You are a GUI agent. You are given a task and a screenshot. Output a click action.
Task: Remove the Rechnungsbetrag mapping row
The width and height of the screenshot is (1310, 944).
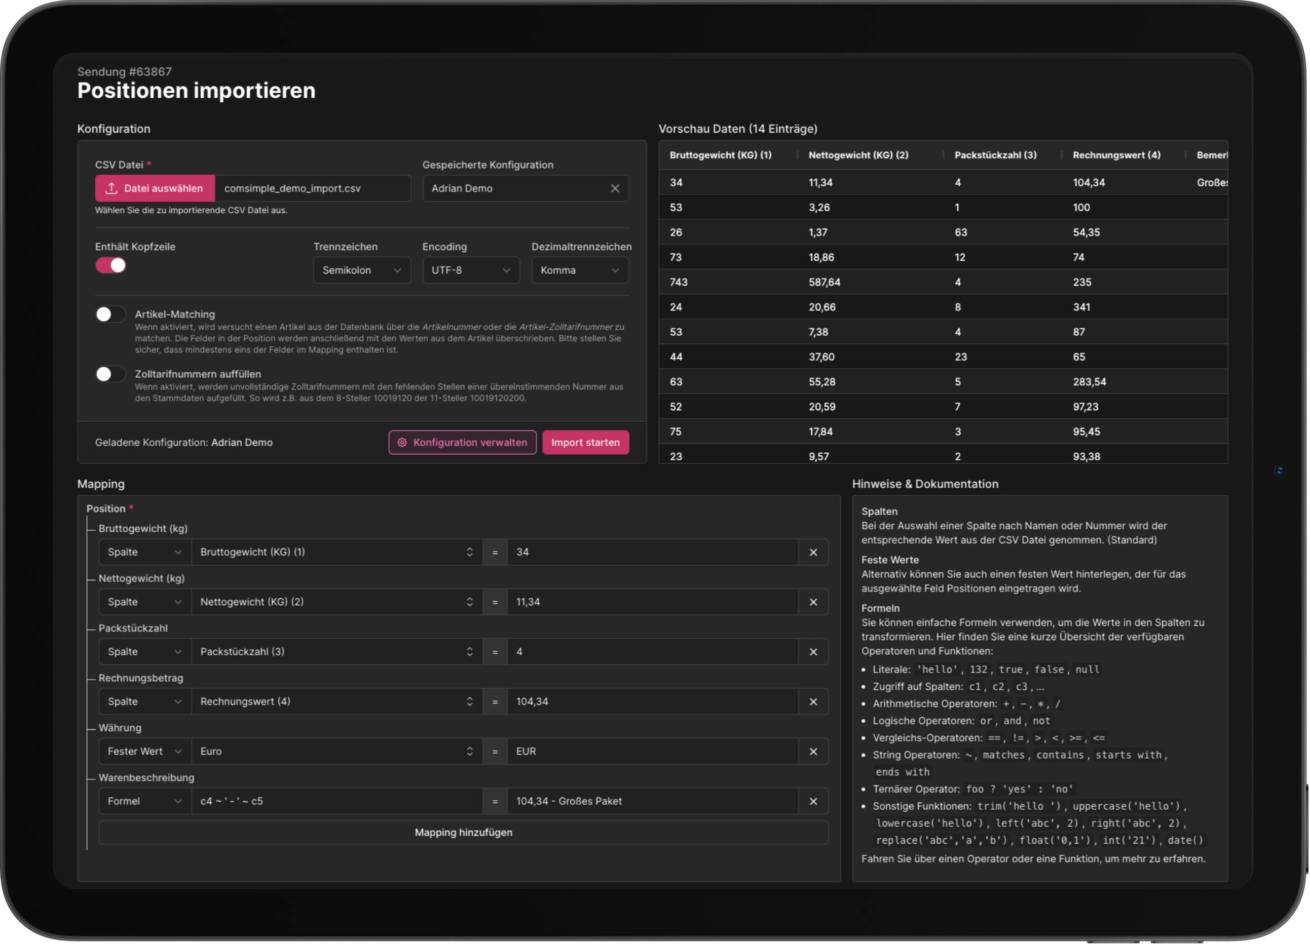(x=814, y=702)
